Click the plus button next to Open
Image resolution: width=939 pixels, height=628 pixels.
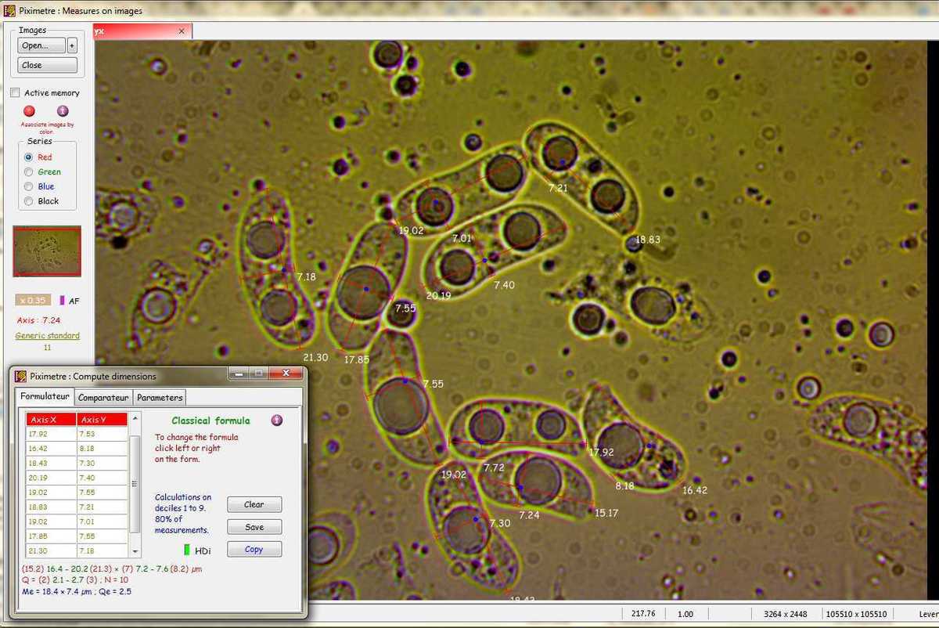pyautogui.click(x=72, y=45)
